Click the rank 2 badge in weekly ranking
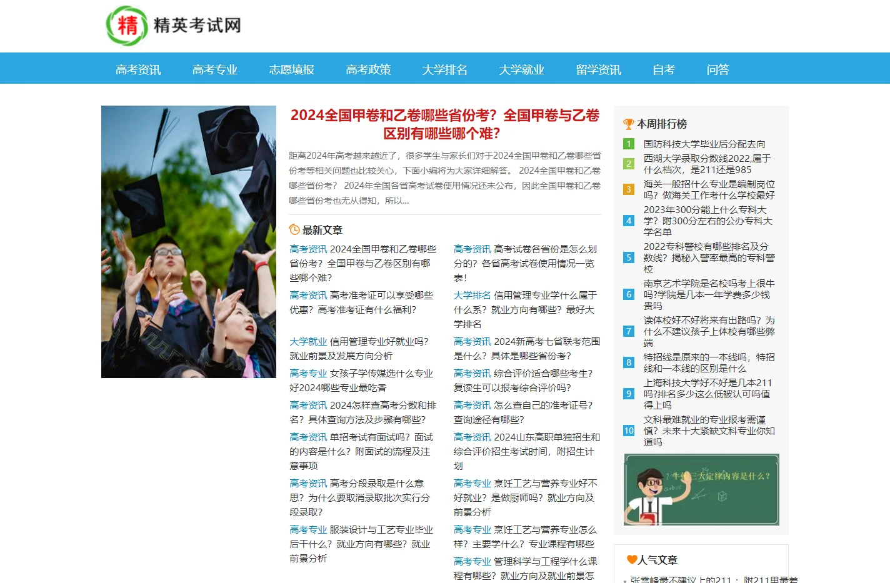The image size is (890, 583). coord(629,164)
